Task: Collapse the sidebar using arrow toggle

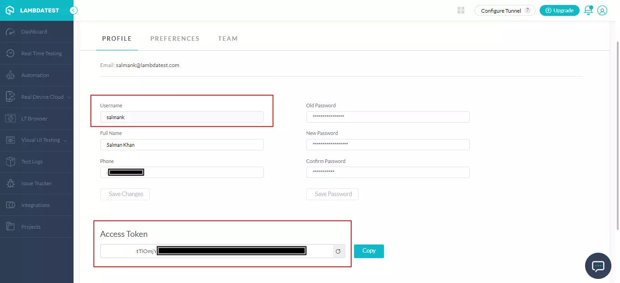Action: [74, 10]
